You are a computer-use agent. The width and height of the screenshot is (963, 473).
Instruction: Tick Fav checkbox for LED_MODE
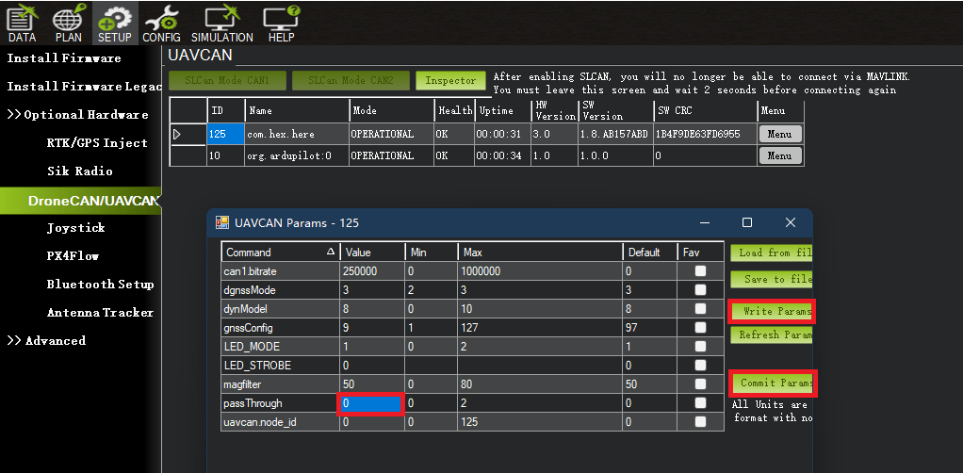tap(700, 347)
